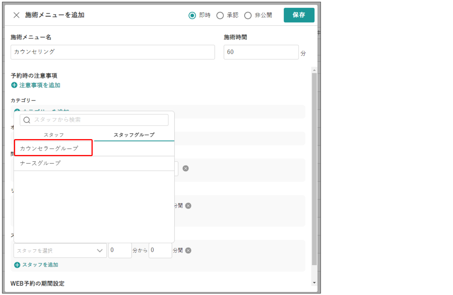Click the 施術メニュー名 input field
Screen dimensions: 453x295
(x=113, y=52)
